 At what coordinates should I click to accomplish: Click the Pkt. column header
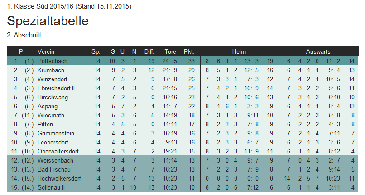pyautogui.click(x=189, y=51)
